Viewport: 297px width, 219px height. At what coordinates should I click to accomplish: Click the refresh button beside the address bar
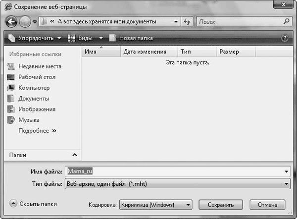pos(187,22)
